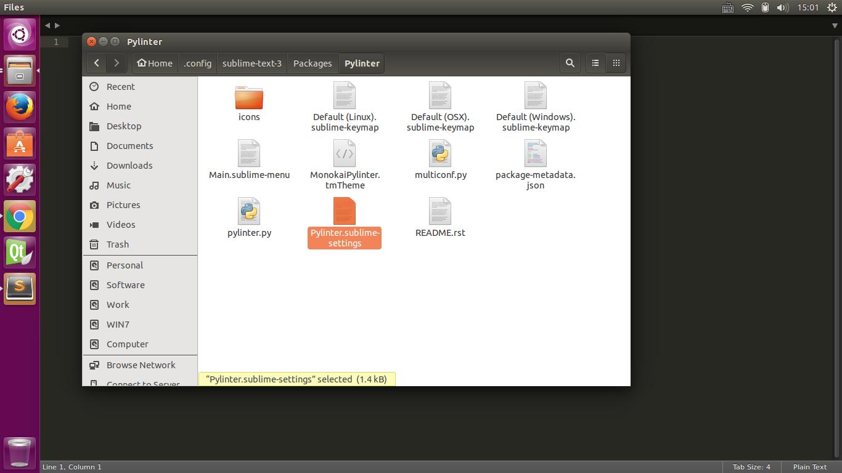Select pylinter.py Python file icon
842x473 pixels.
click(249, 211)
